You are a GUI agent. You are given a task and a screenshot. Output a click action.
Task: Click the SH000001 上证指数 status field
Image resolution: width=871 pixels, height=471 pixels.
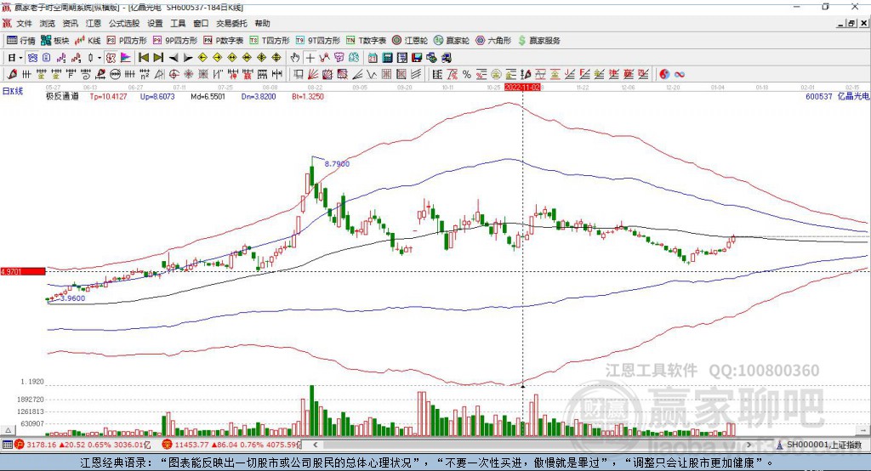point(823,445)
